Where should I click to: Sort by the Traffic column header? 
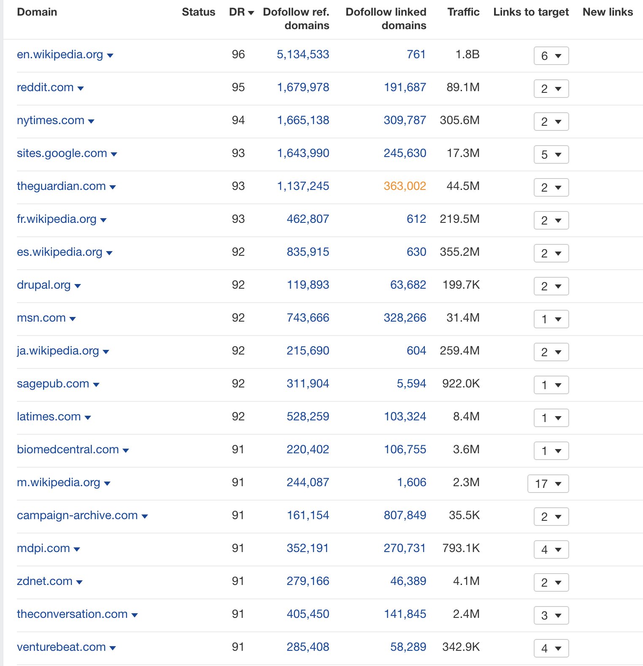463,12
